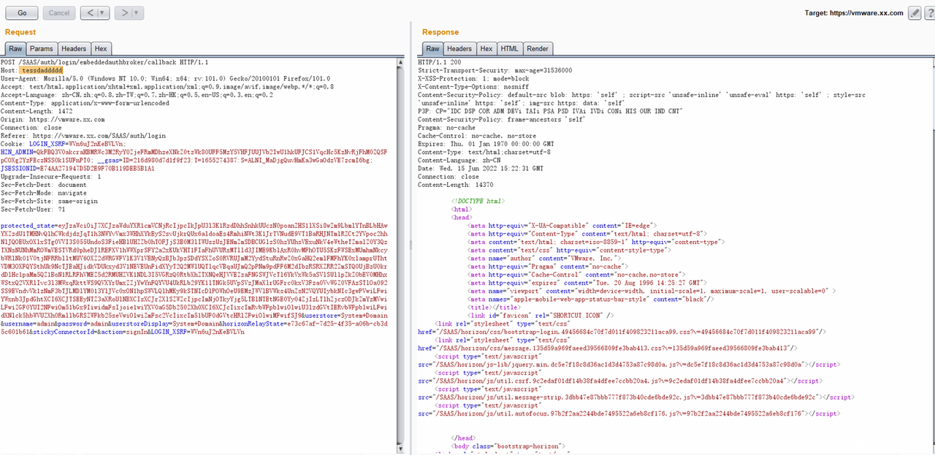Switch to request Params tab
This screenshot has height=455, width=935.
41,49
